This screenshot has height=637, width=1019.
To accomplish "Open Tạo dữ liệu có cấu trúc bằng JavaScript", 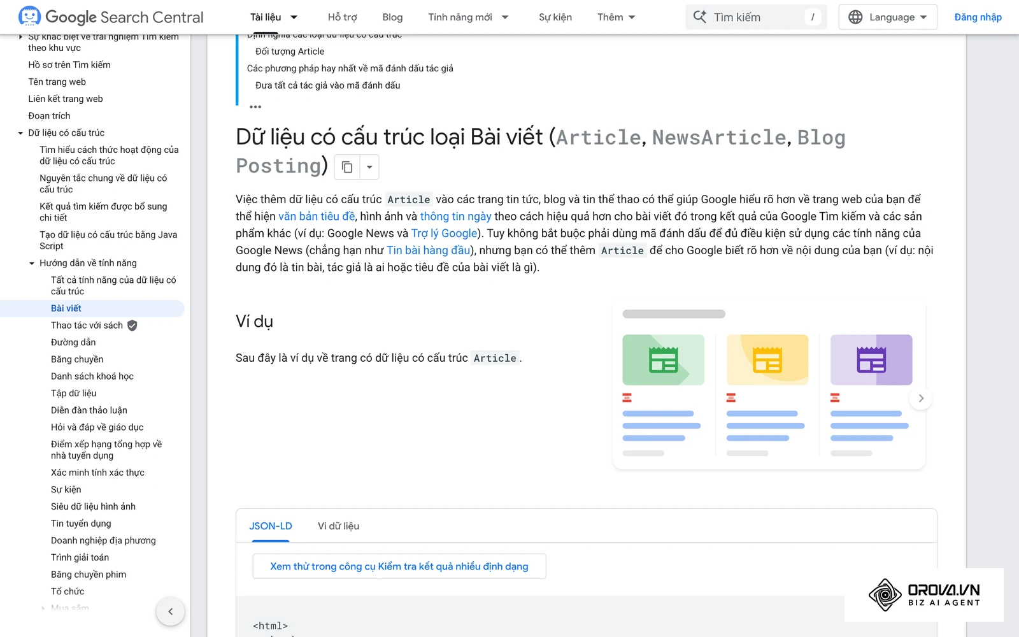I will pos(108,240).
